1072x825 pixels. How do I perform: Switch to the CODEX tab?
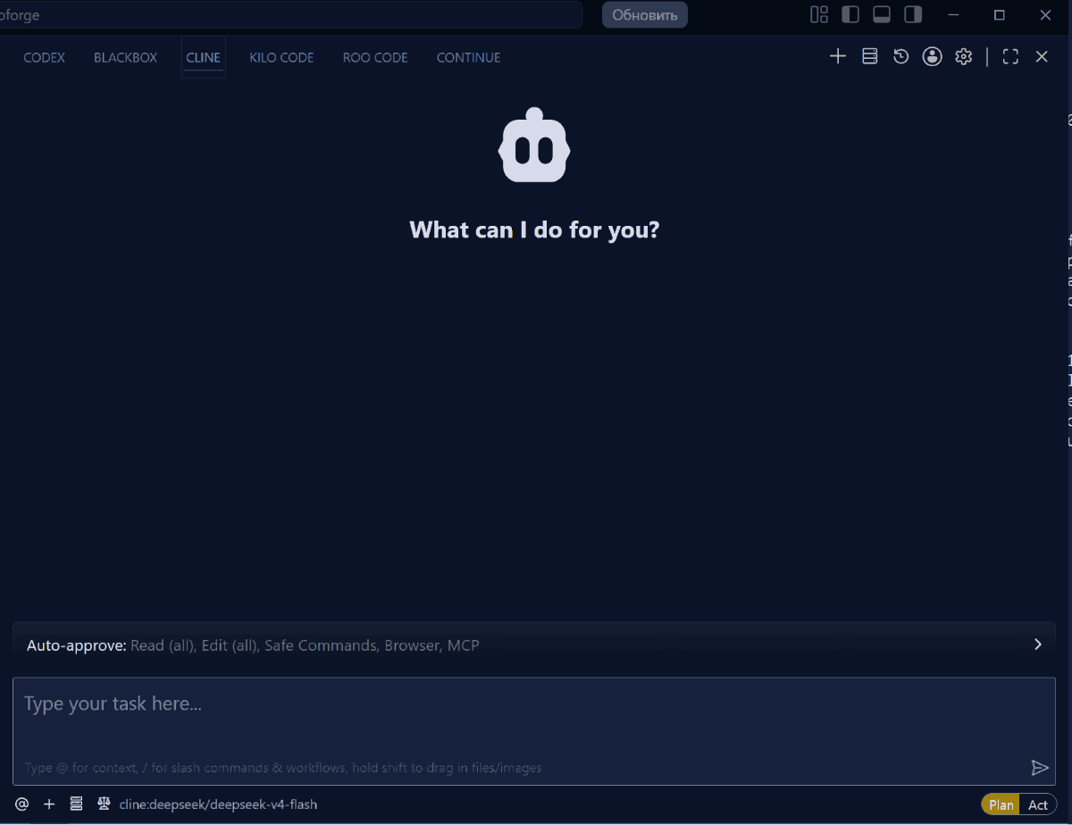click(x=45, y=57)
